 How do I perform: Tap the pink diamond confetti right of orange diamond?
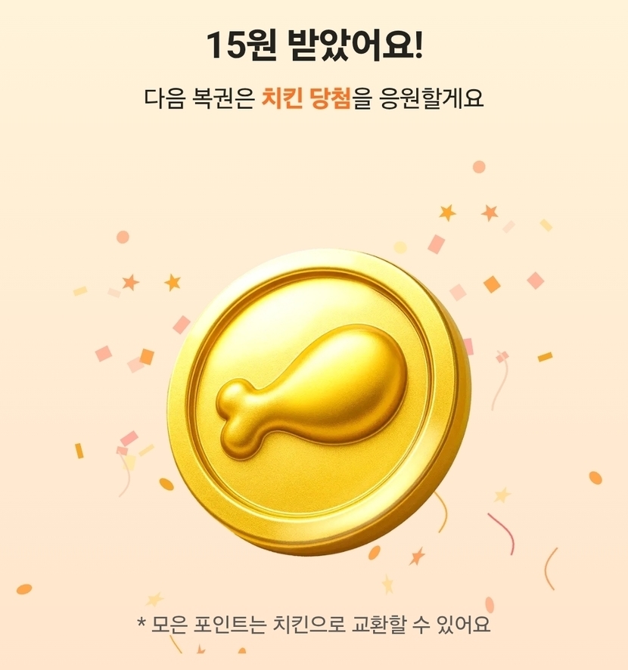point(535,281)
